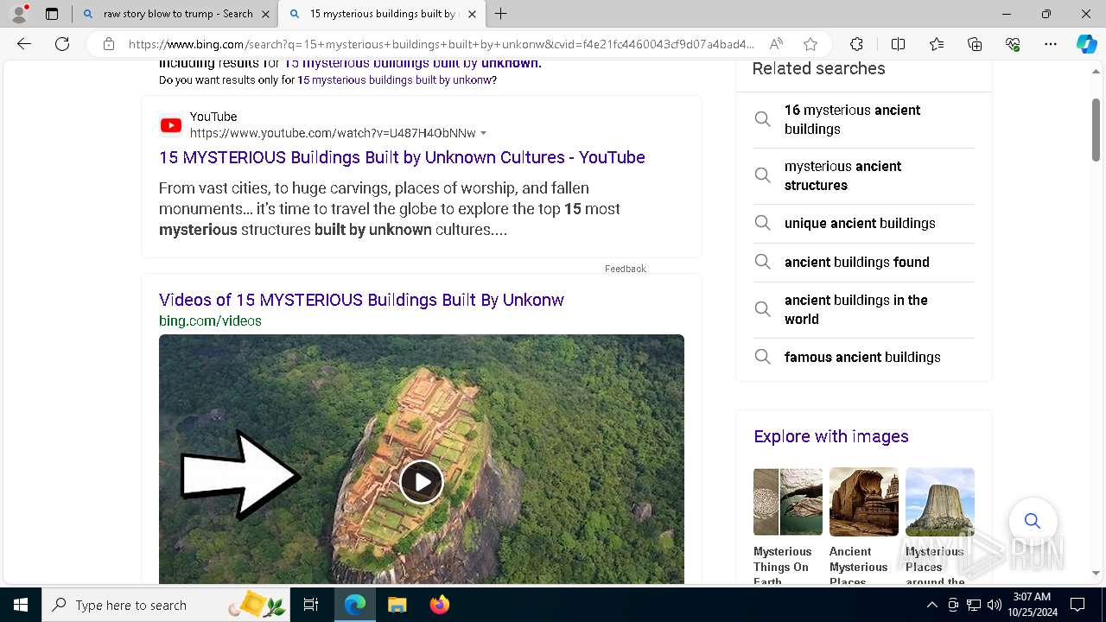This screenshot has width=1106, height=622.
Task: View site information lock icon
Action: (109, 44)
